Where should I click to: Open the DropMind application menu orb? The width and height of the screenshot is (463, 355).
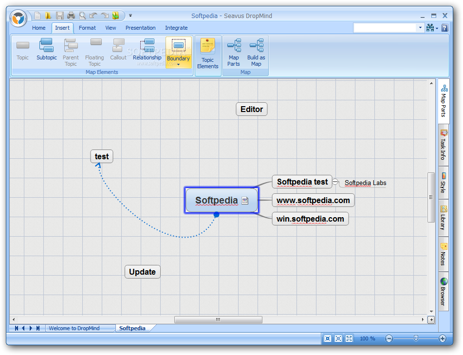coord(19,19)
